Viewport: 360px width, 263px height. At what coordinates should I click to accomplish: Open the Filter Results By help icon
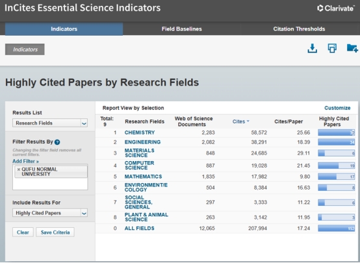click(x=57, y=142)
